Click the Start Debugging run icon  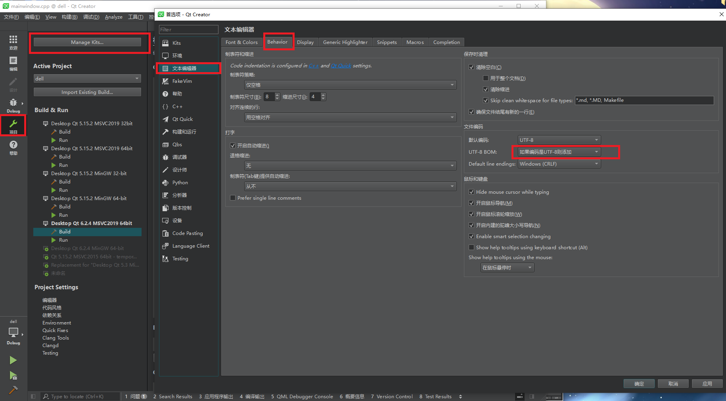coord(13,376)
